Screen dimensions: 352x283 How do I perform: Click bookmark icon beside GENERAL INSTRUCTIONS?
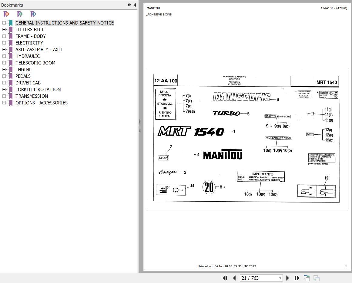point(10,23)
